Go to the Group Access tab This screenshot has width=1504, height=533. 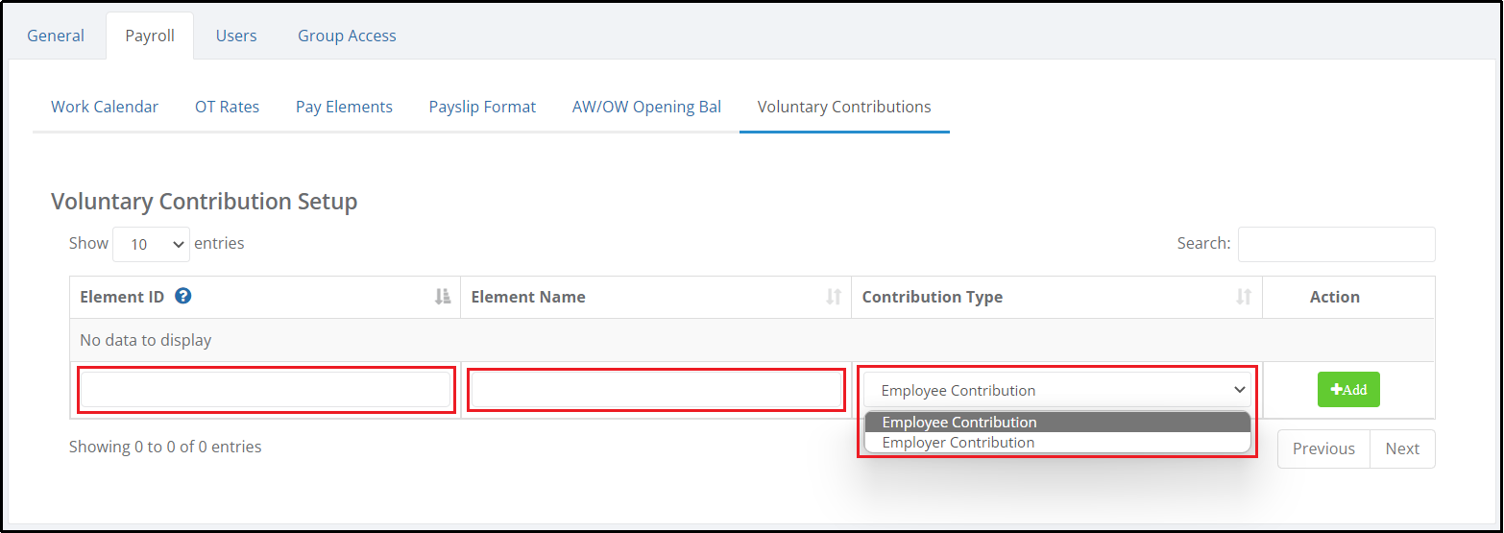(x=347, y=36)
